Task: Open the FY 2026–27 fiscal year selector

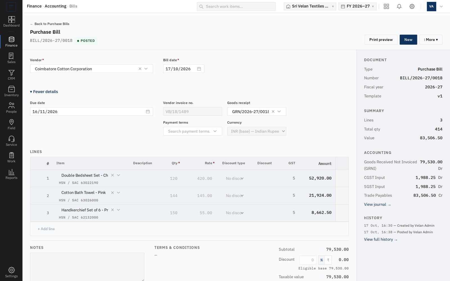Action: pos(357,6)
